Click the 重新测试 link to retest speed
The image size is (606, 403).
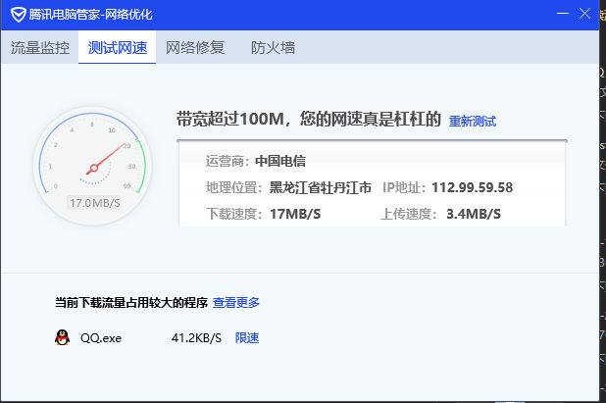[x=473, y=122]
